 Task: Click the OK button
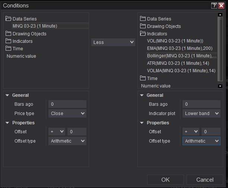(165, 180)
